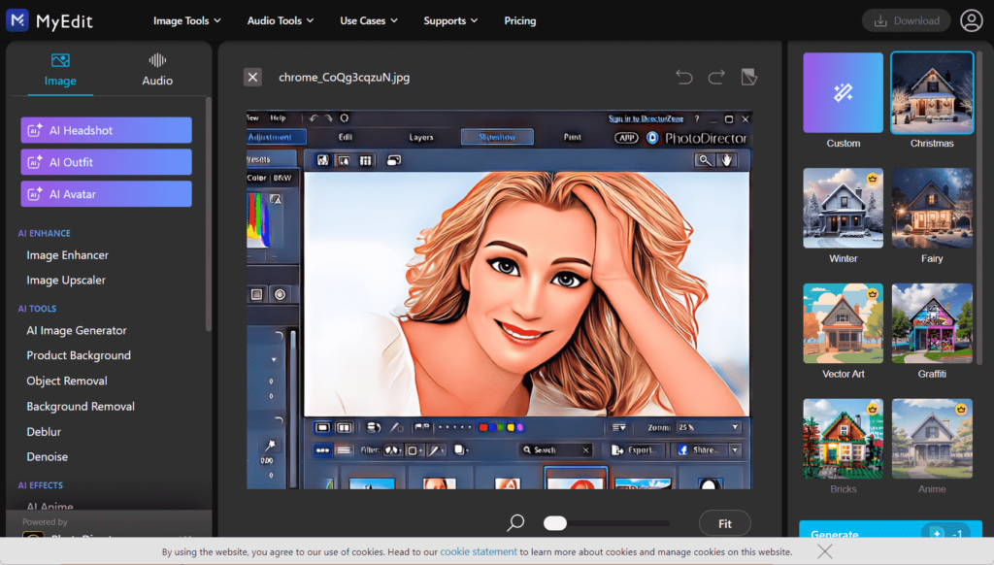Select Object Removal tool
The width and height of the screenshot is (994, 565).
67,381
